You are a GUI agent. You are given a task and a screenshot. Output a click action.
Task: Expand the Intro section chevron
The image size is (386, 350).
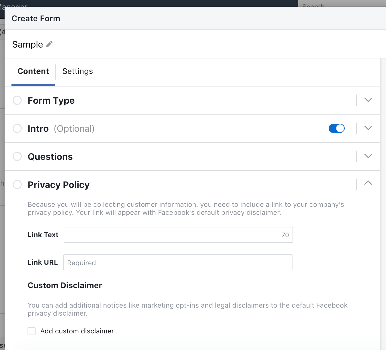tap(368, 128)
